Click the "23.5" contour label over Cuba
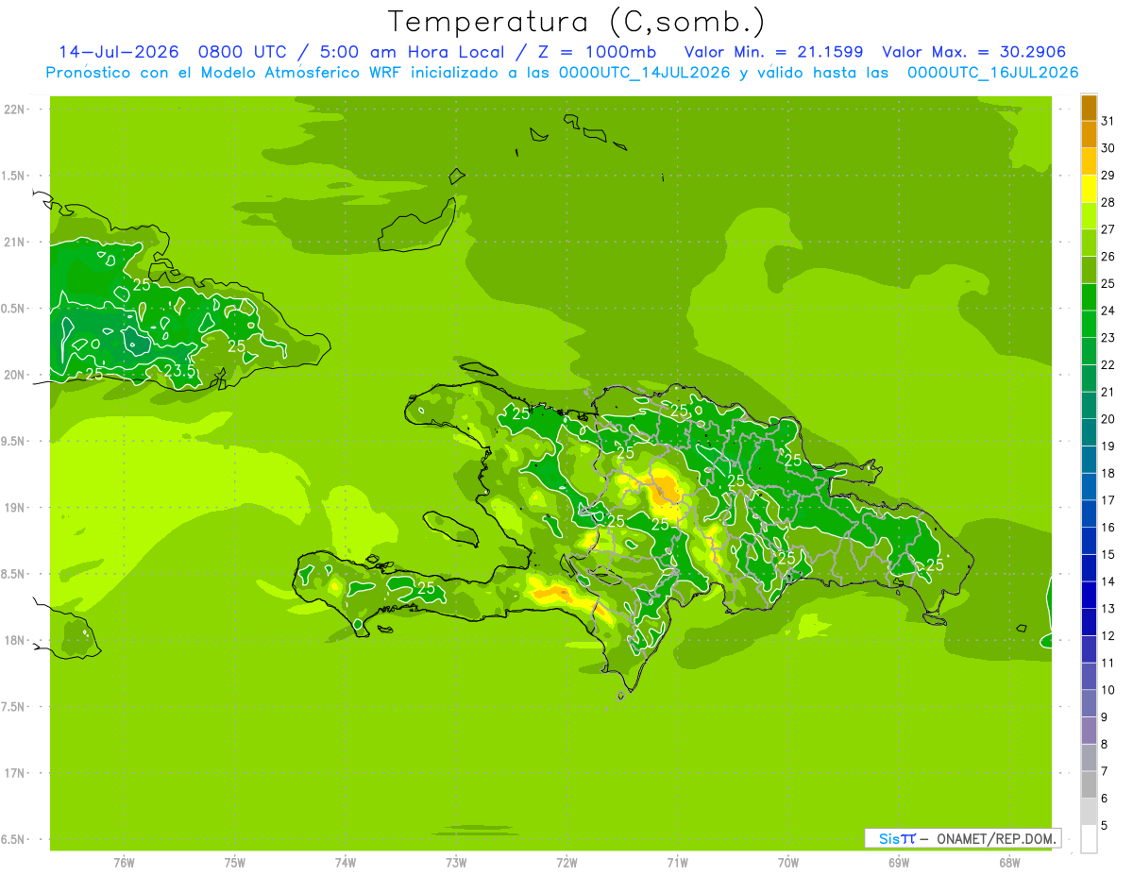The height and width of the screenshot is (875, 1133). [179, 371]
